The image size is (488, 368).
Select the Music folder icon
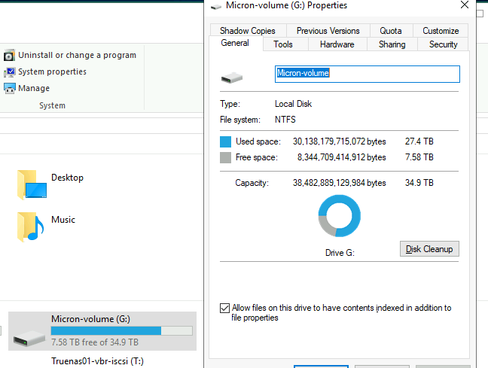(x=30, y=227)
